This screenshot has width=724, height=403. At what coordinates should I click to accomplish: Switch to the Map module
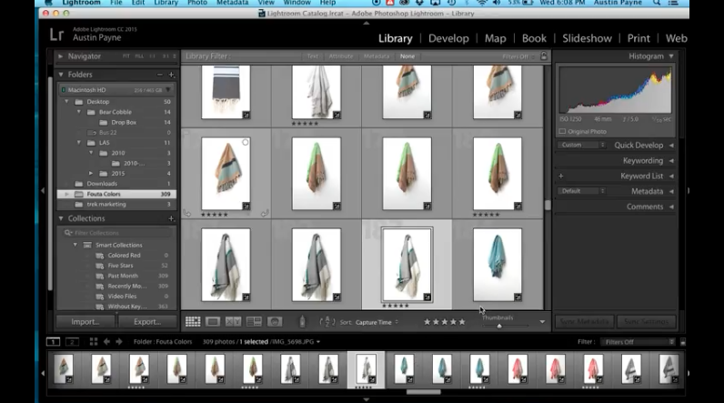pos(495,38)
